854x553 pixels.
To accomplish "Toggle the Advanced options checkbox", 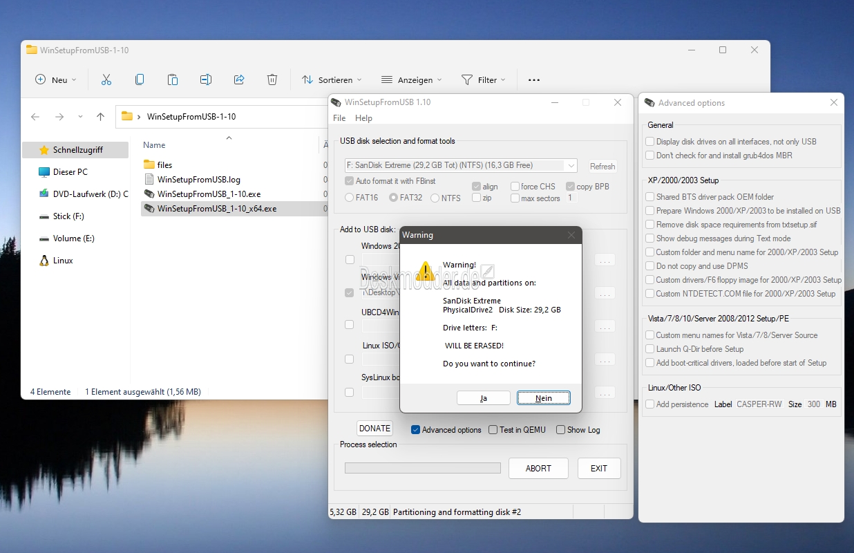I will [415, 429].
